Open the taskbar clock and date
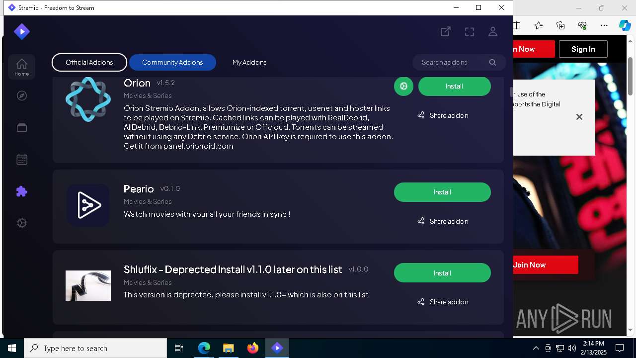The height and width of the screenshot is (358, 636). click(594, 348)
